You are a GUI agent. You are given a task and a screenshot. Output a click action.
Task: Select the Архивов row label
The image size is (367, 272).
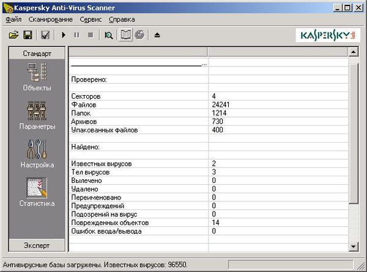coord(84,121)
